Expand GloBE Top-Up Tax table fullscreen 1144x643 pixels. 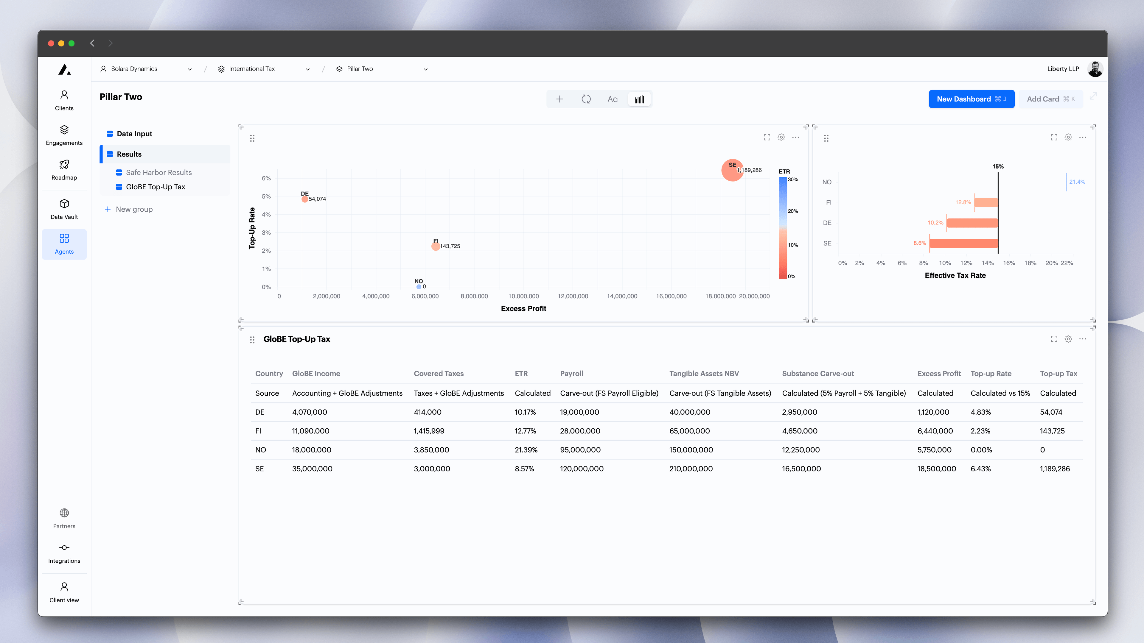[1054, 339]
